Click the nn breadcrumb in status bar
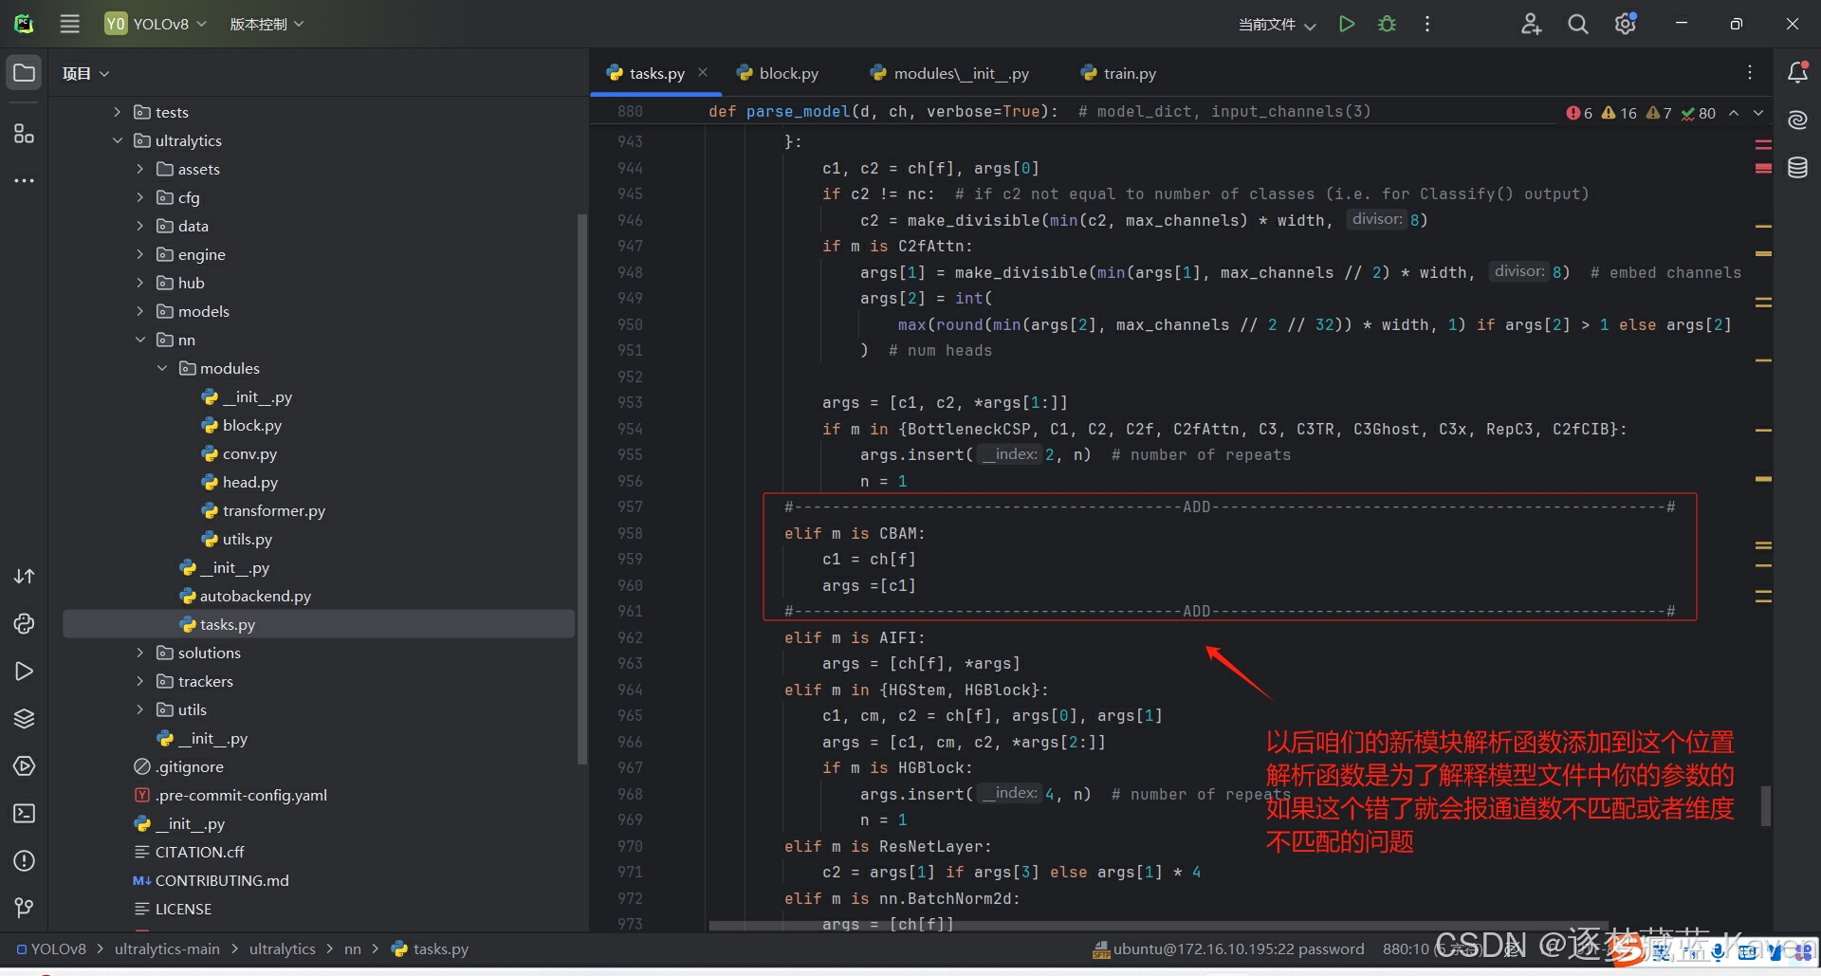 [352, 948]
